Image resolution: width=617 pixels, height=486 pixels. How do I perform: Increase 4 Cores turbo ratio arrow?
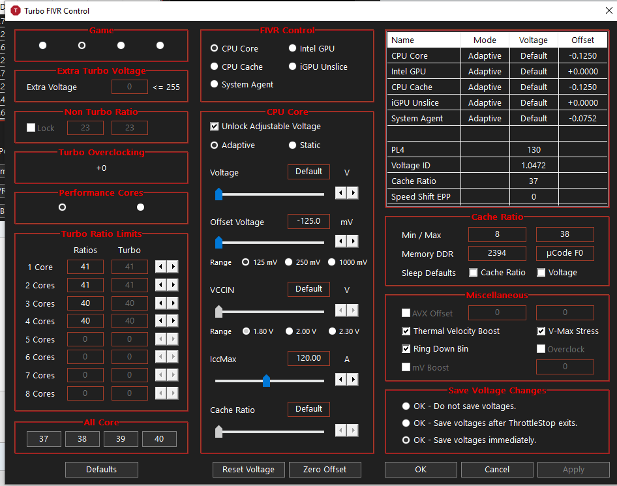(173, 321)
